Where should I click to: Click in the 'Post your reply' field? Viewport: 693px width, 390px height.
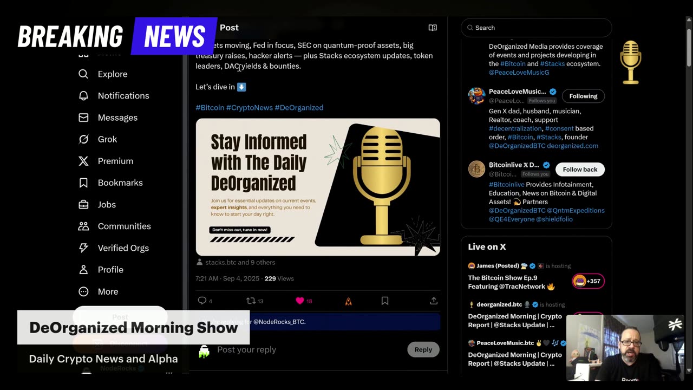point(309,349)
